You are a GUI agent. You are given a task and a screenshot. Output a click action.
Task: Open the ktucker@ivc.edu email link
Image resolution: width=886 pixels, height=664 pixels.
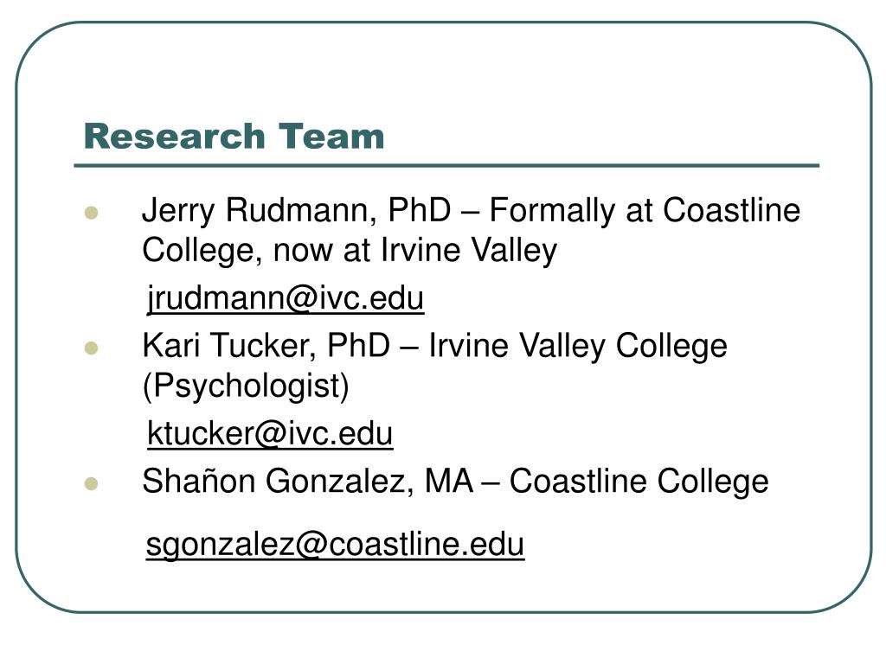coord(270,434)
